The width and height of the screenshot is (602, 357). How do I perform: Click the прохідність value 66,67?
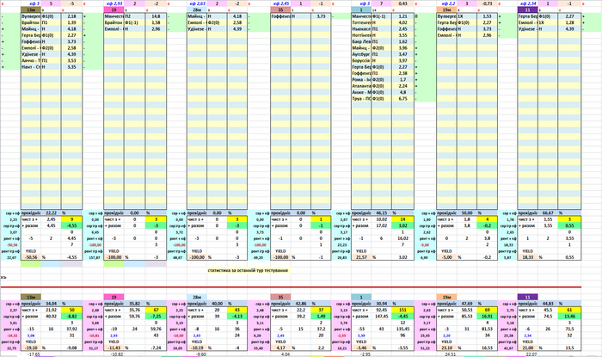[x=549, y=212]
